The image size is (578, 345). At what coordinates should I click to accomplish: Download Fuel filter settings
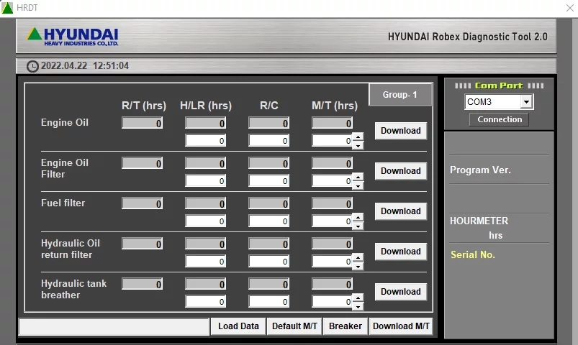400,211
